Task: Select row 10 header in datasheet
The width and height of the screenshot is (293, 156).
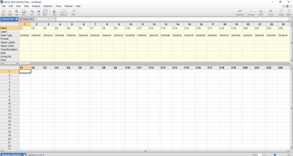Action: point(9,103)
